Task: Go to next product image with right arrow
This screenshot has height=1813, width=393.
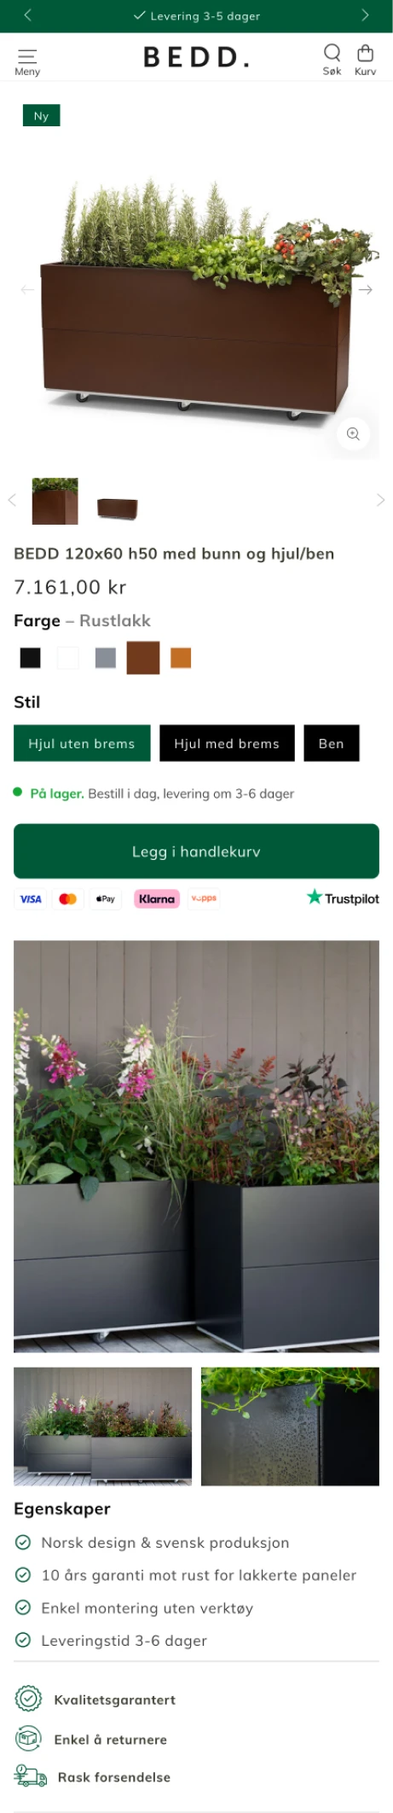Action: [366, 290]
